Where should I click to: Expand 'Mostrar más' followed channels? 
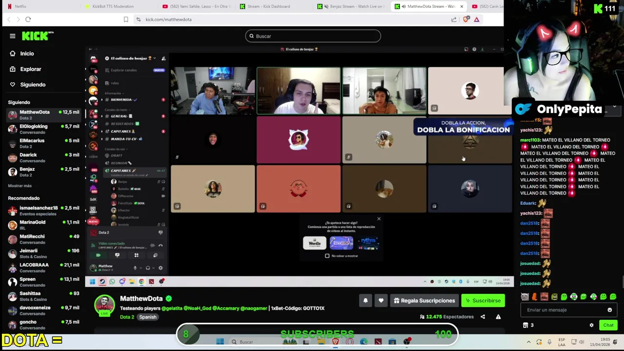coord(19,186)
